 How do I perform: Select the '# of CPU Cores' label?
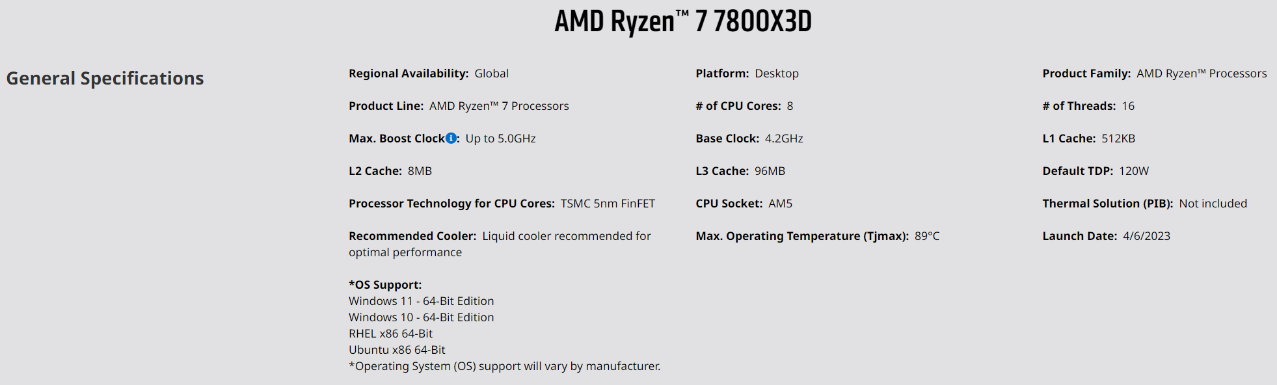(x=738, y=106)
